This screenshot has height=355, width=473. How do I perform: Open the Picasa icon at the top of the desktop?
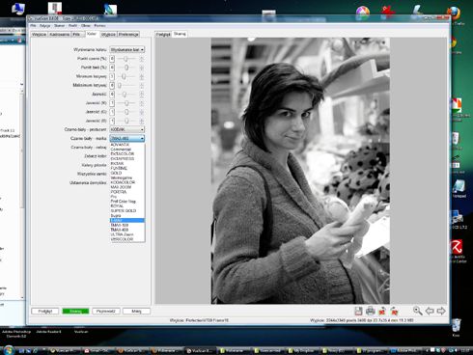363,13
